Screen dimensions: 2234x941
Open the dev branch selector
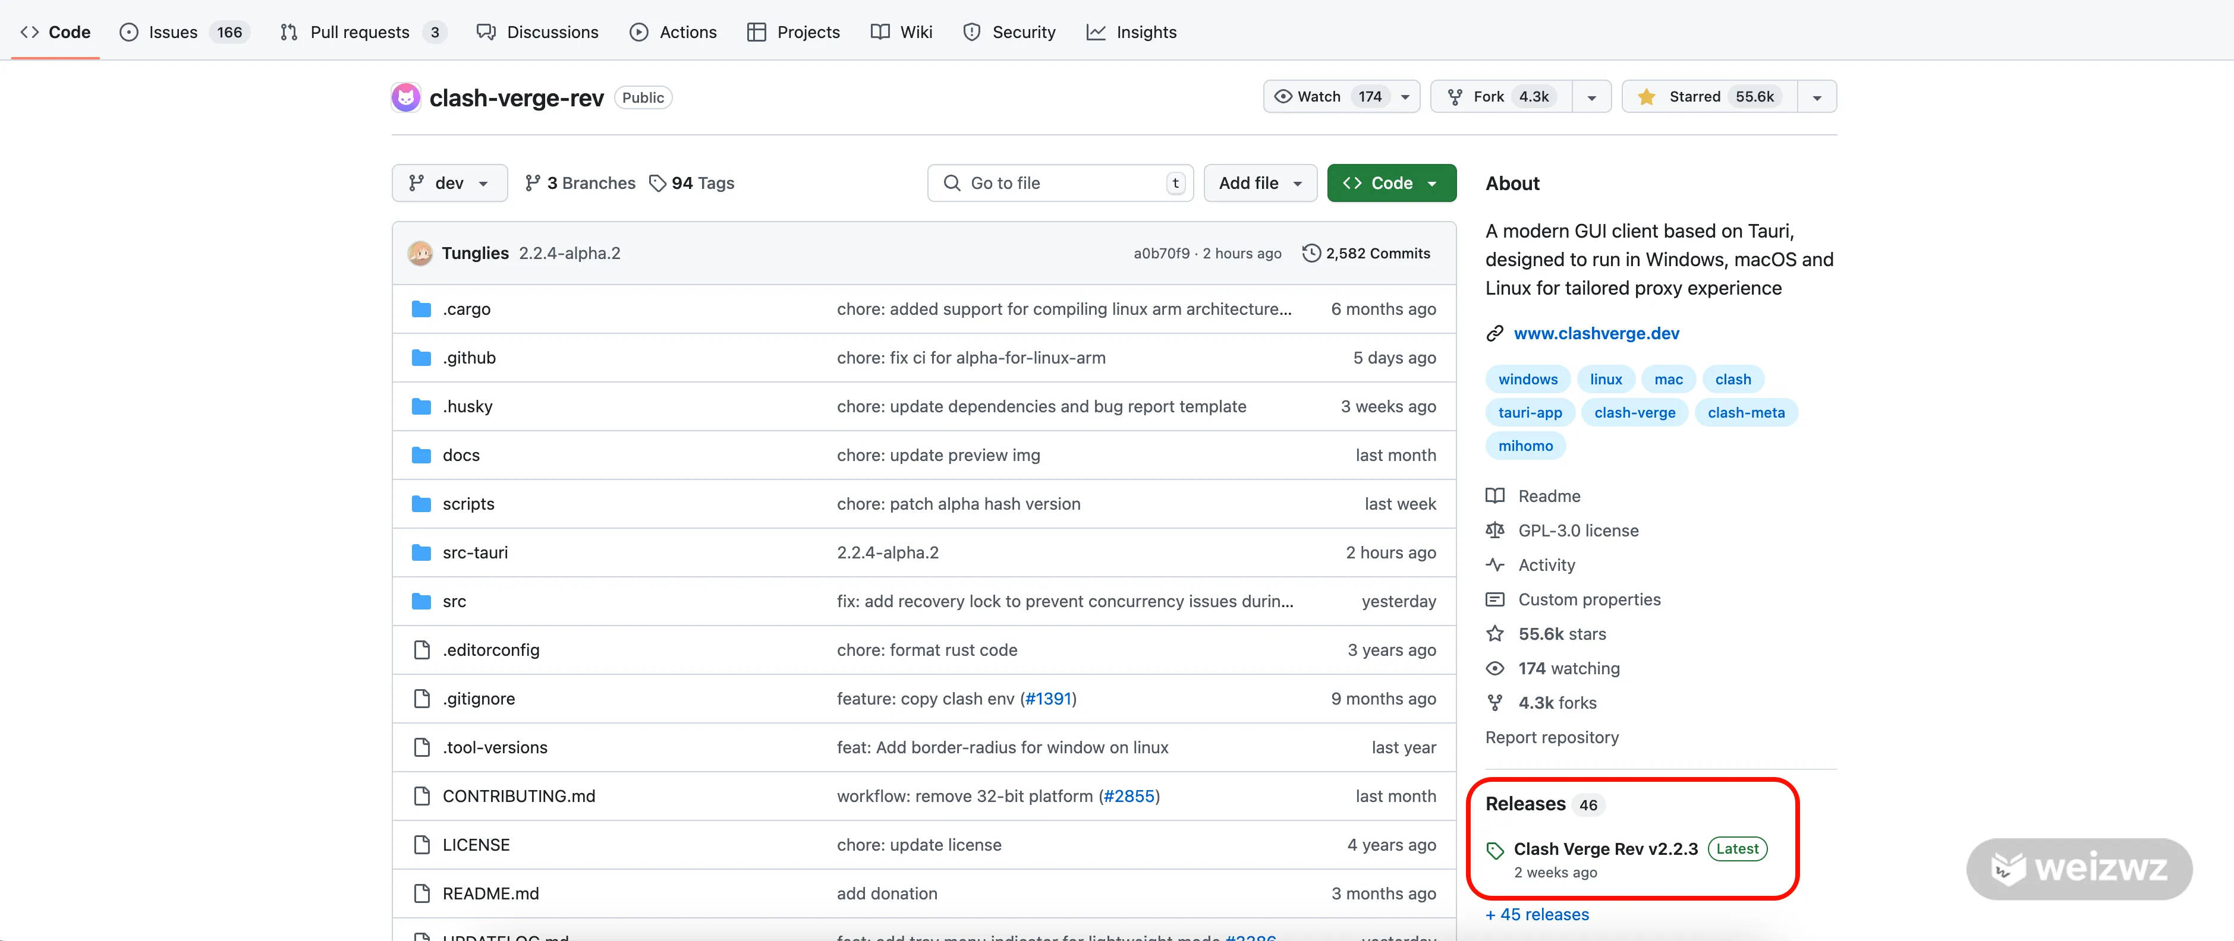click(449, 183)
